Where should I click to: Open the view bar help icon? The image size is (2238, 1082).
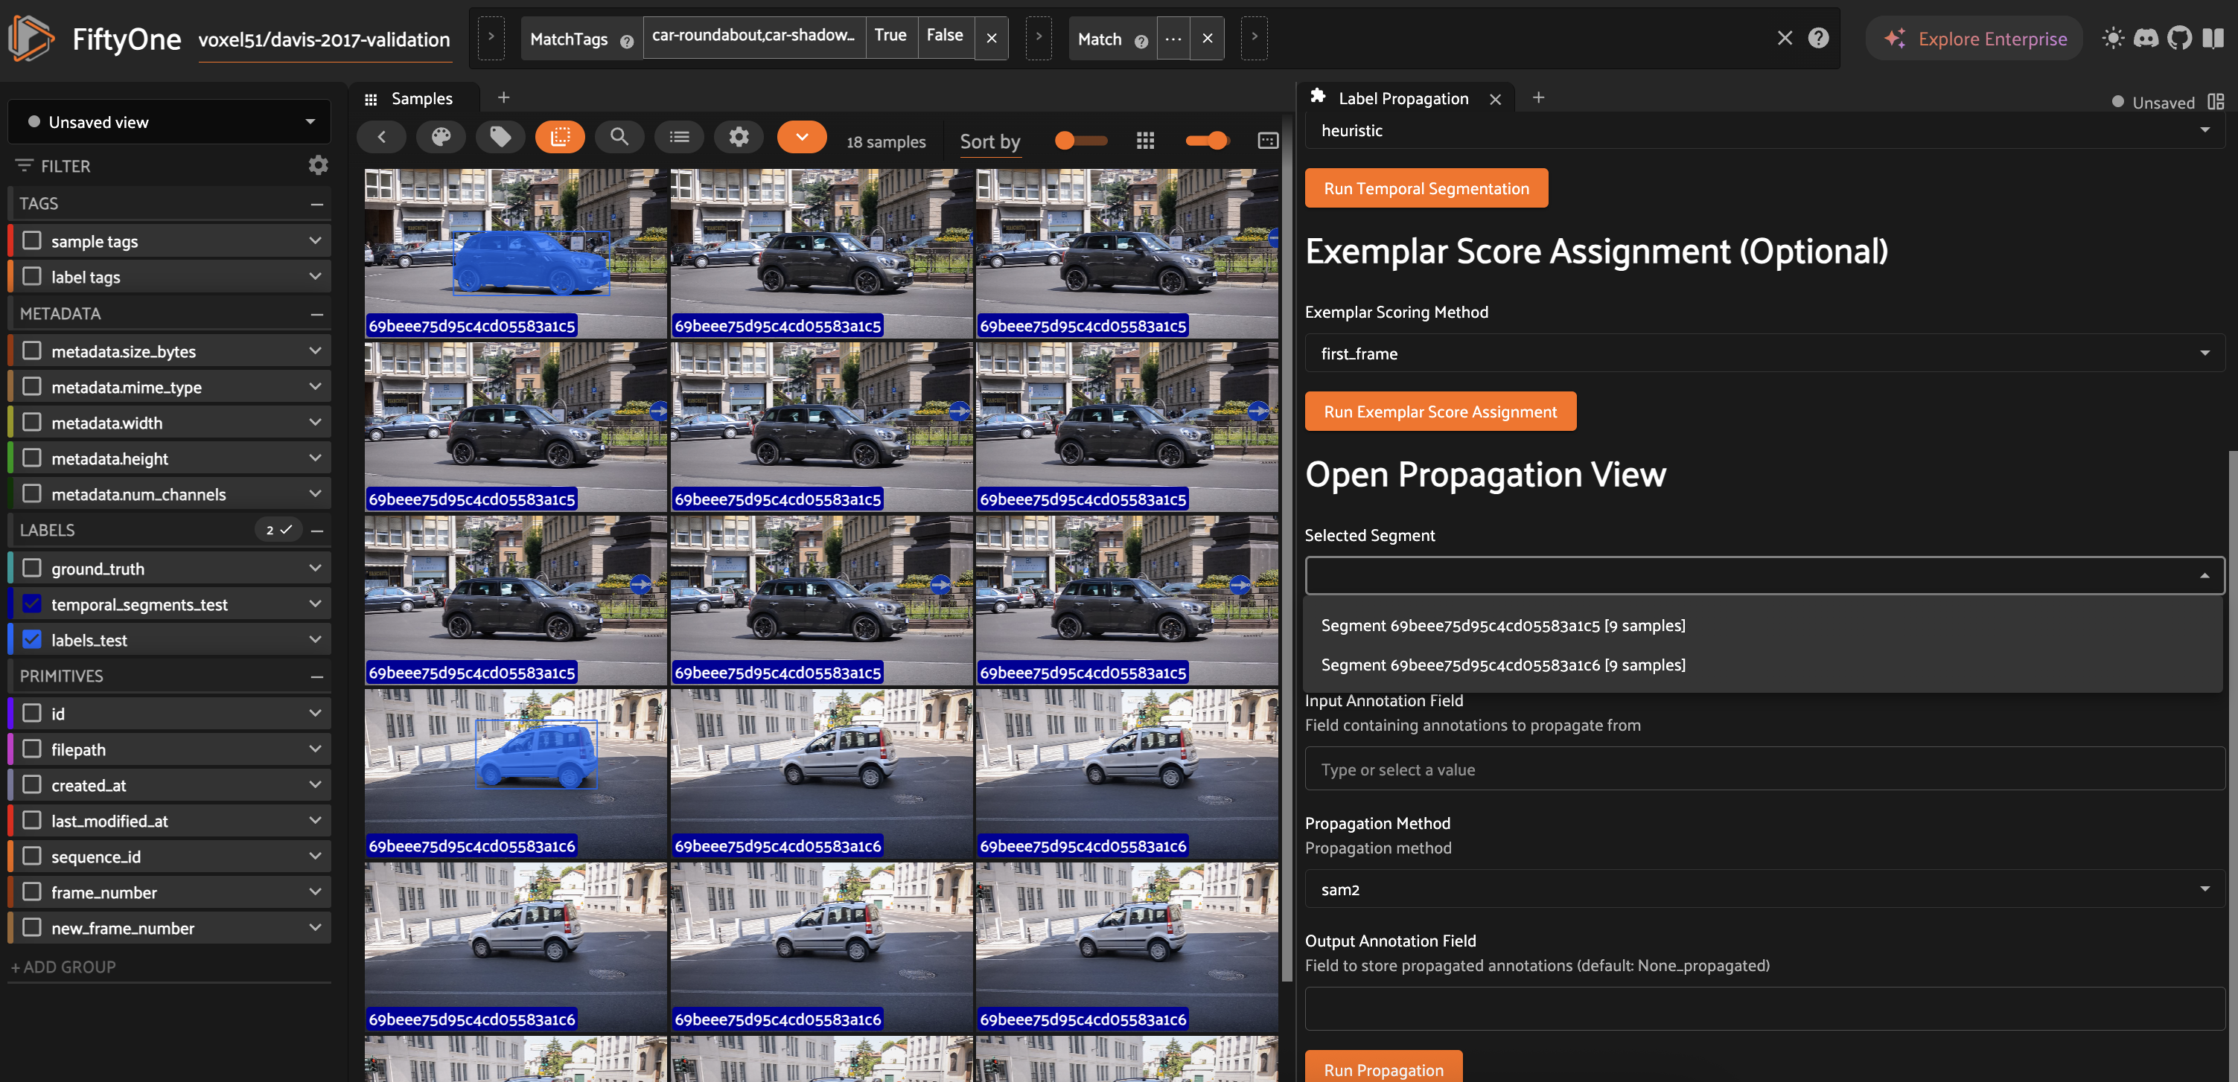click(1818, 38)
